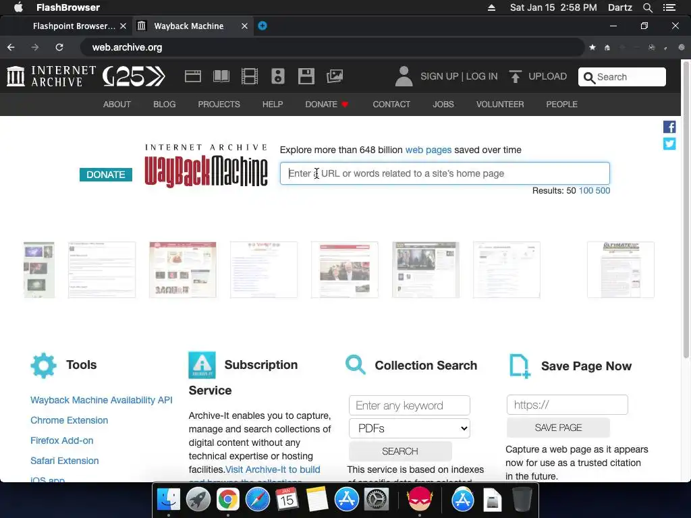Open the Web archive icon in header

pyautogui.click(x=192, y=76)
